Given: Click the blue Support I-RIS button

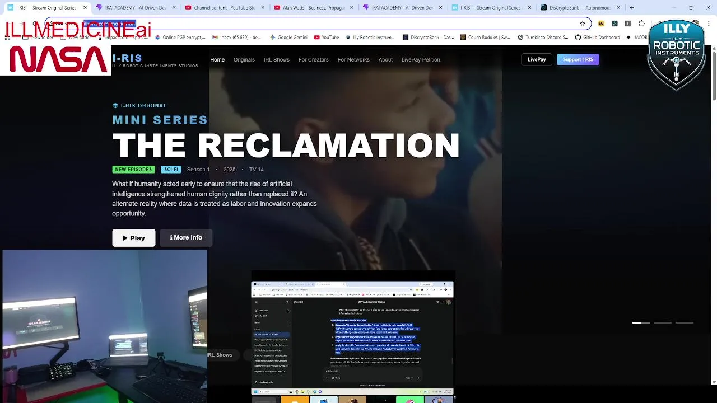Looking at the screenshot, I should click(x=578, y=59).
